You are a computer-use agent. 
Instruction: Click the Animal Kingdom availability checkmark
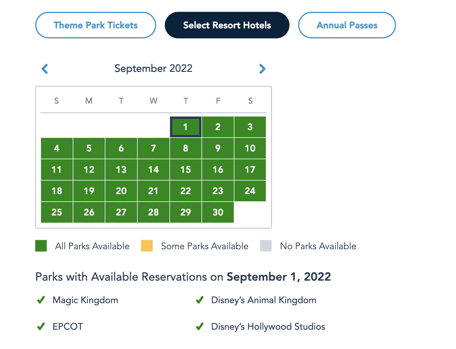[x=200, y=300]
